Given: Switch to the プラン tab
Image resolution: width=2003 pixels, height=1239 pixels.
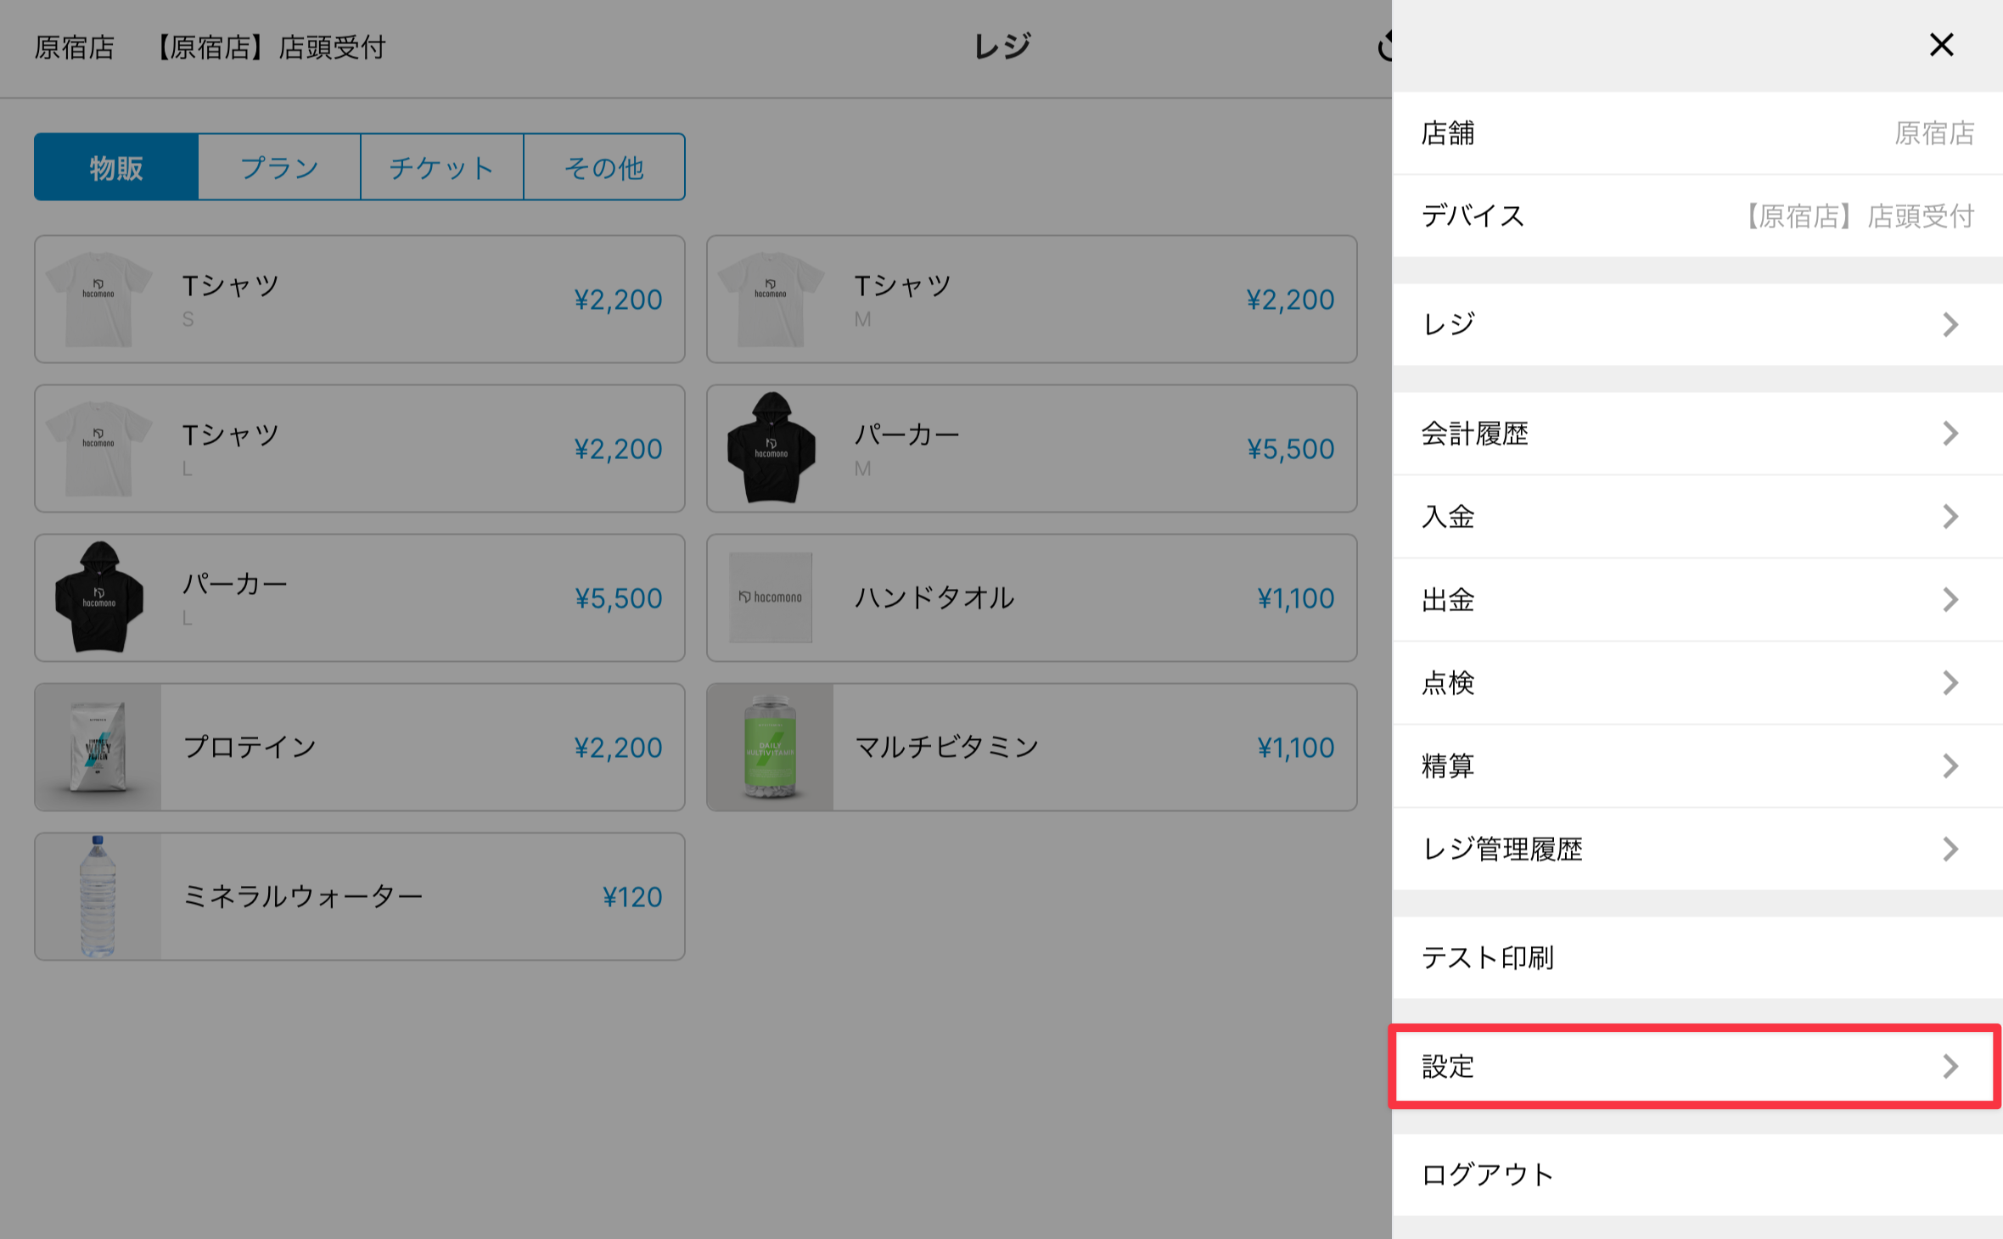Looking at the screenshot, I should tap(279, 167).
